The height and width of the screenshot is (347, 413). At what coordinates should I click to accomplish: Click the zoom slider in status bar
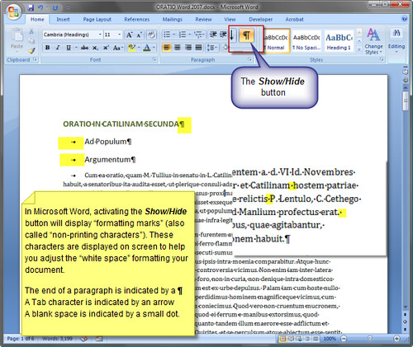pyautogui.click(x=370, y=338)
